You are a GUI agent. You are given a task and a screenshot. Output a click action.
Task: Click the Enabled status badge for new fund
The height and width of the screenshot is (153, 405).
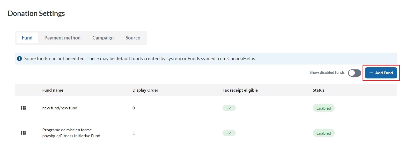[323, 108]
